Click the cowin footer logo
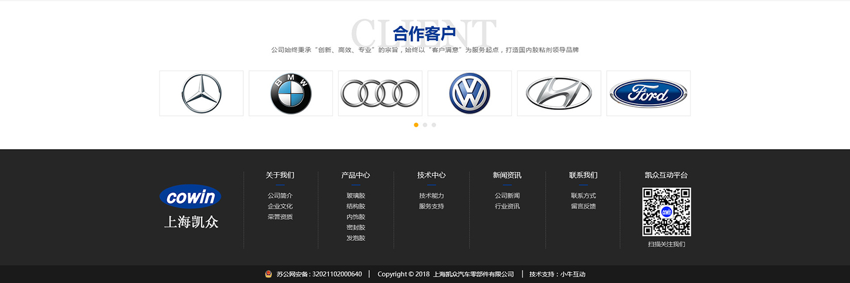850x283 pixels. click(191, 197)
